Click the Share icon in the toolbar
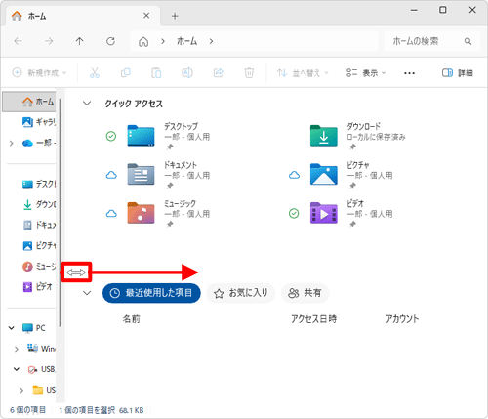The image size is (488, 419). [x=218, y=72]
